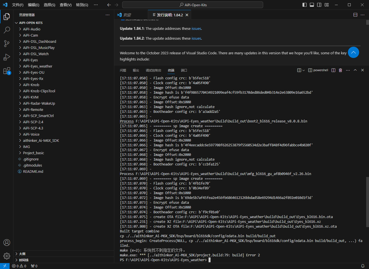The image size is (369, 269).
Task: Click the AiPi-Open-Kits command center search box
Action: (x=193, y=5)
